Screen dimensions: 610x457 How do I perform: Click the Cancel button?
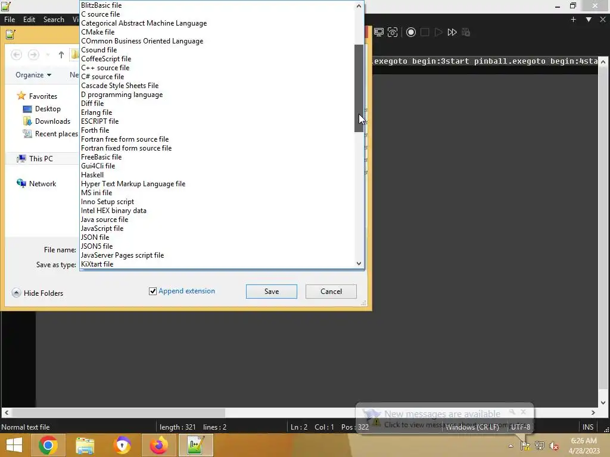[331, 292]
